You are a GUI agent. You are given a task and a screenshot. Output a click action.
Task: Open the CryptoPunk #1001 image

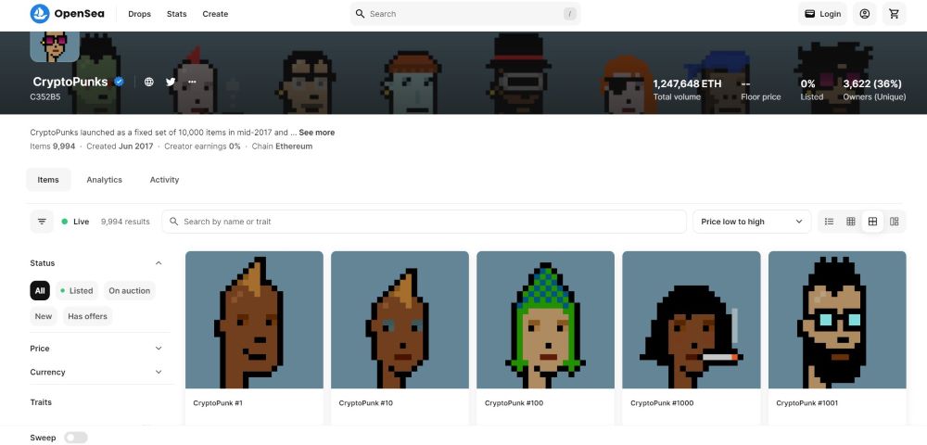coord(837,320)
